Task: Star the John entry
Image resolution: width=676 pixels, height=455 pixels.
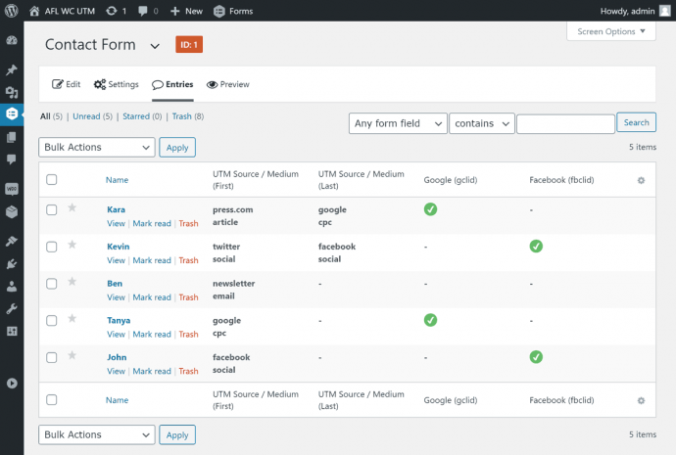Action: tap(72, 355)
